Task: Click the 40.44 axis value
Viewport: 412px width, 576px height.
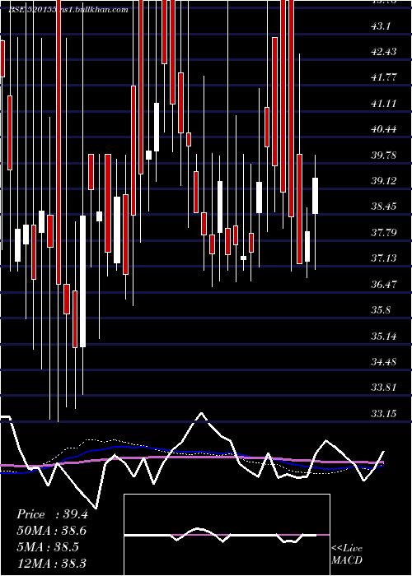Action: pyautogui.click(x=384, y=129)
